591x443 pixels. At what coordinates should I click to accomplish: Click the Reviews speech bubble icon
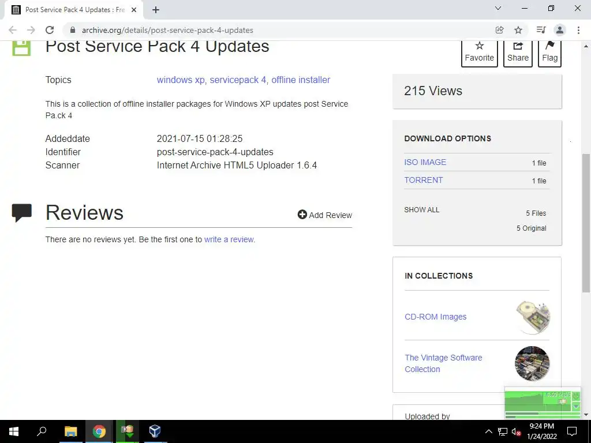(22, 213)
